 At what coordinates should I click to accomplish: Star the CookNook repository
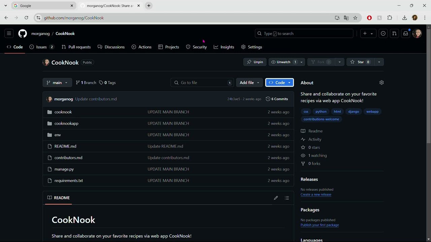(360, 62)
